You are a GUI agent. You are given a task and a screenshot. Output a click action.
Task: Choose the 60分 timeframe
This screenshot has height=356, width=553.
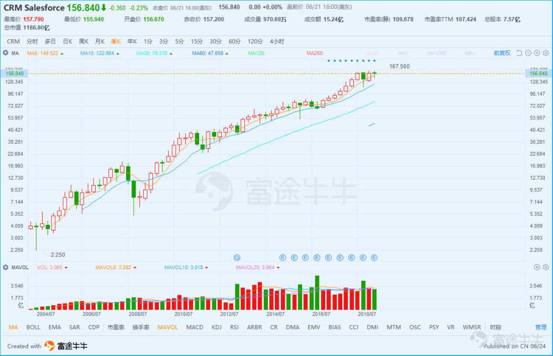tap(234, 41)
